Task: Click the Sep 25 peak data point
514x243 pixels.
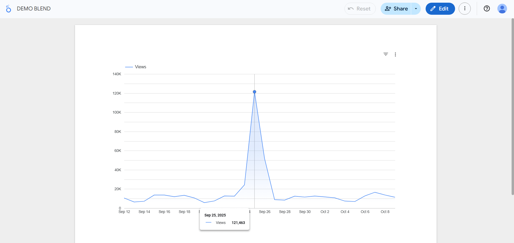Action: point(254,92)
